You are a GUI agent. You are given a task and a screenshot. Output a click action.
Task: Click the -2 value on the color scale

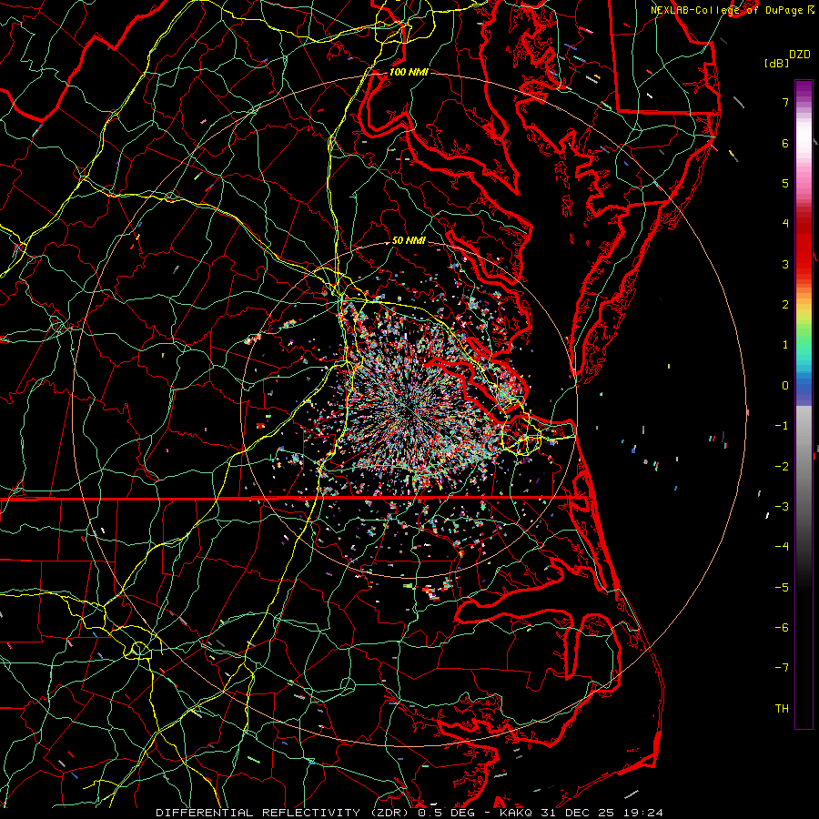point(782,467)
